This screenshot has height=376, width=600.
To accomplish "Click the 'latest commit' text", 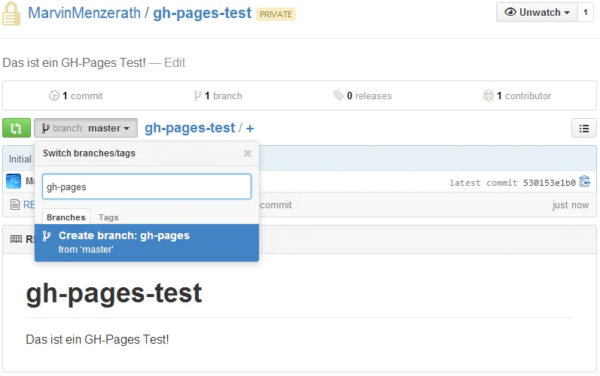I will 483,183.
